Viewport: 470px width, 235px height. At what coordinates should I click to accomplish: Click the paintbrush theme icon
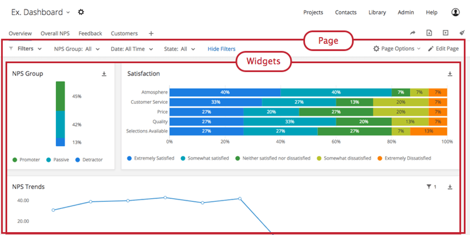pyautogui.click(x=462, y=33)
